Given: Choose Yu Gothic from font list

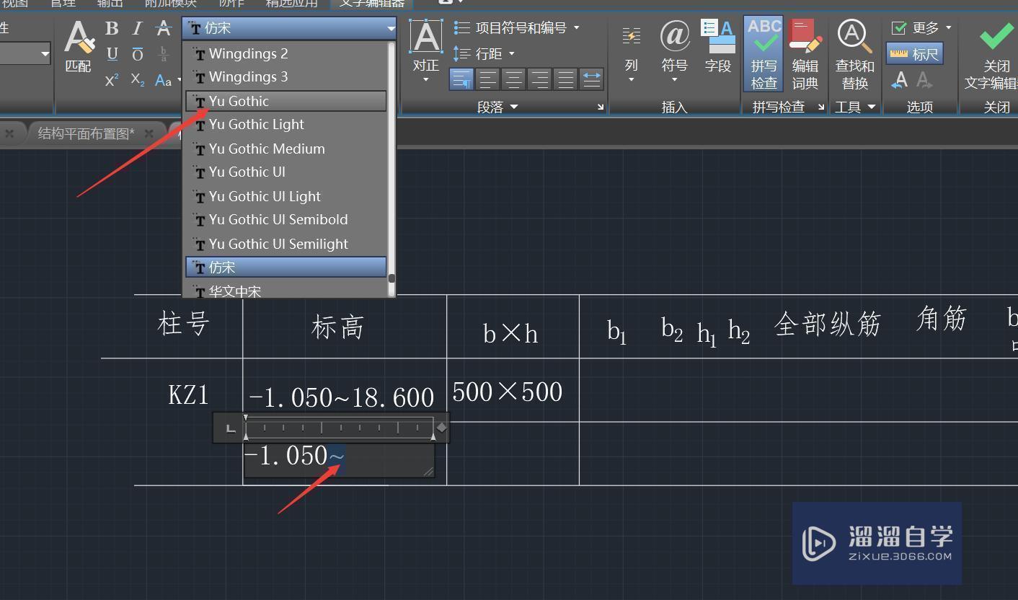Looking at the screenshot, I should pyautogui.click(x=286, y=101).
